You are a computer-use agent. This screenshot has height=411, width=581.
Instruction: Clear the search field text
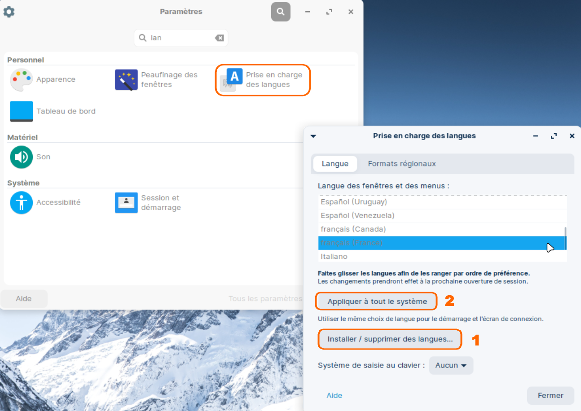pos(219,38)
